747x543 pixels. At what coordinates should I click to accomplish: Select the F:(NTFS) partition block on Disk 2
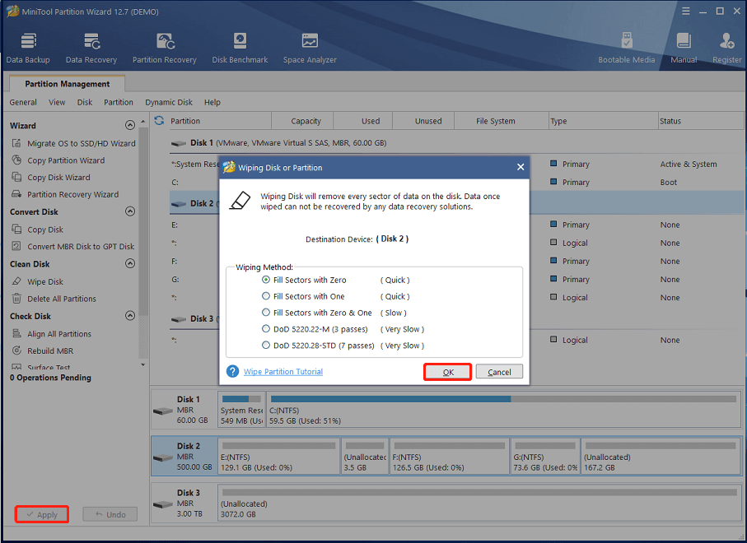coord(449,456)
